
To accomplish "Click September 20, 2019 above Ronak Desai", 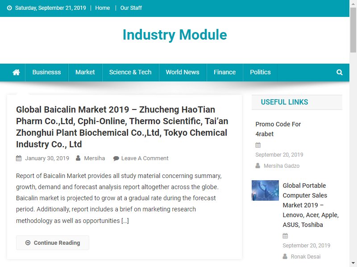I will (307, 246).
